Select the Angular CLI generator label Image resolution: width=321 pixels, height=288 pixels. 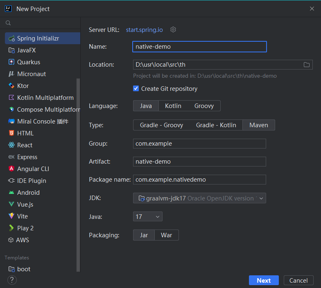coord(33,169)
